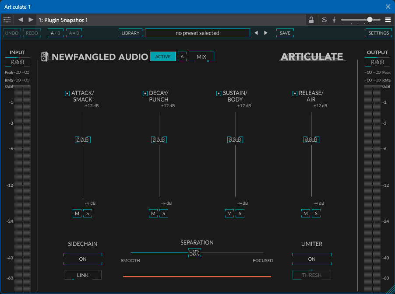The width and height of the screenshot is (395, 294).
Task: Switch A/B comparison state
Action: [56, 33]
